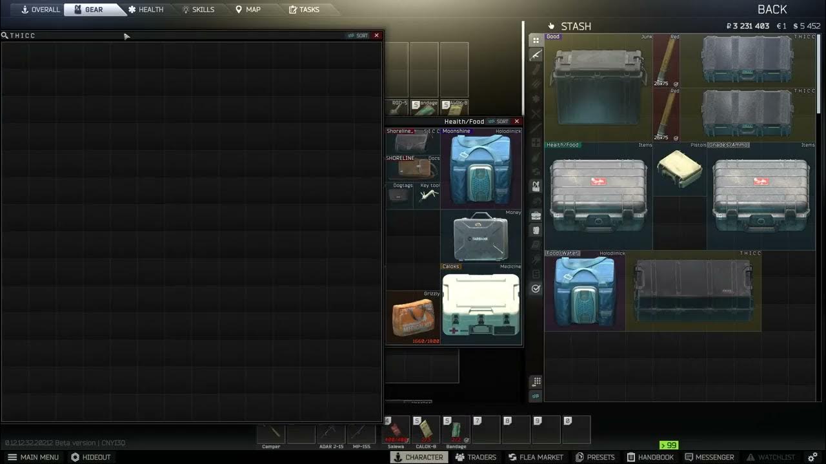Click empty quick slot 7

coord(486,430)
